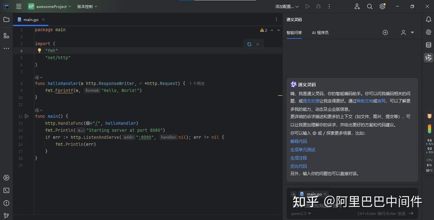The width and height of the screenshot is (434, 220).
Task: Open the More actions menu beside the debug icon
Action: [329, 6]
